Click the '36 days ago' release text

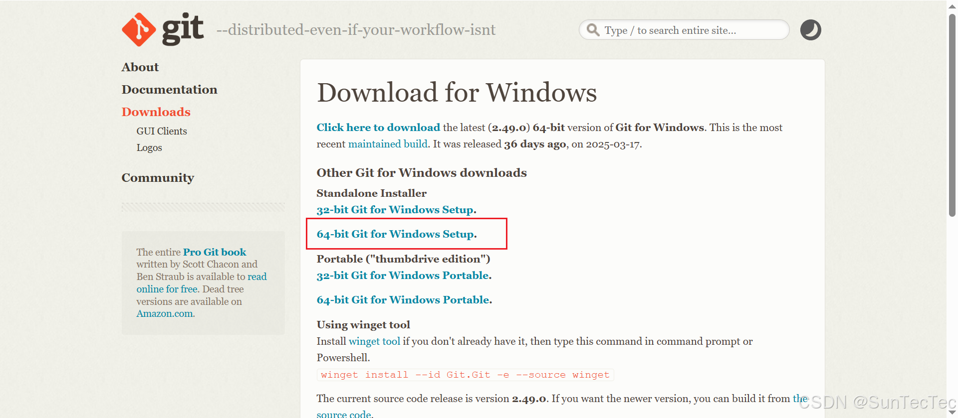coord(535,144)
